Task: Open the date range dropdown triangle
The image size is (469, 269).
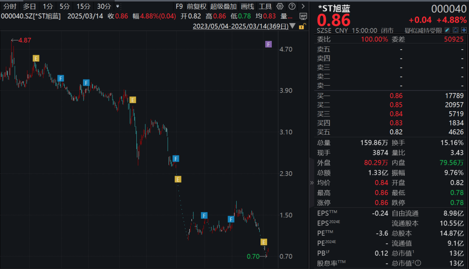Action: click(293, 26)
